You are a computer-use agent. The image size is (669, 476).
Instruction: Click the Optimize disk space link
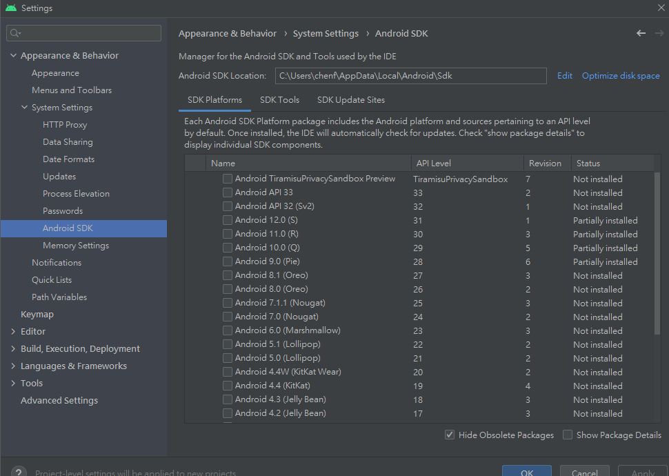pos(621,76)
